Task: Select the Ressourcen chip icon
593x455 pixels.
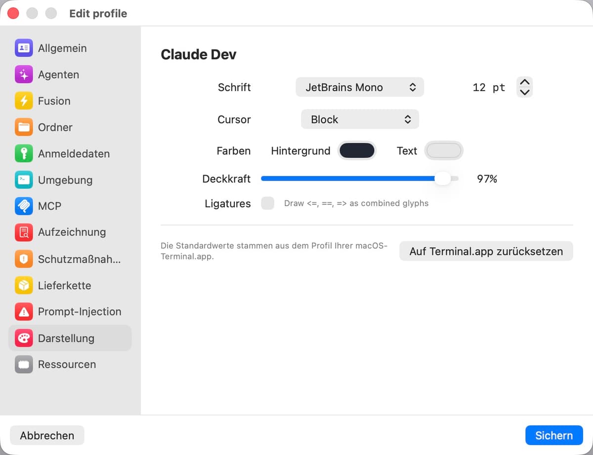Action: point(24,364)
